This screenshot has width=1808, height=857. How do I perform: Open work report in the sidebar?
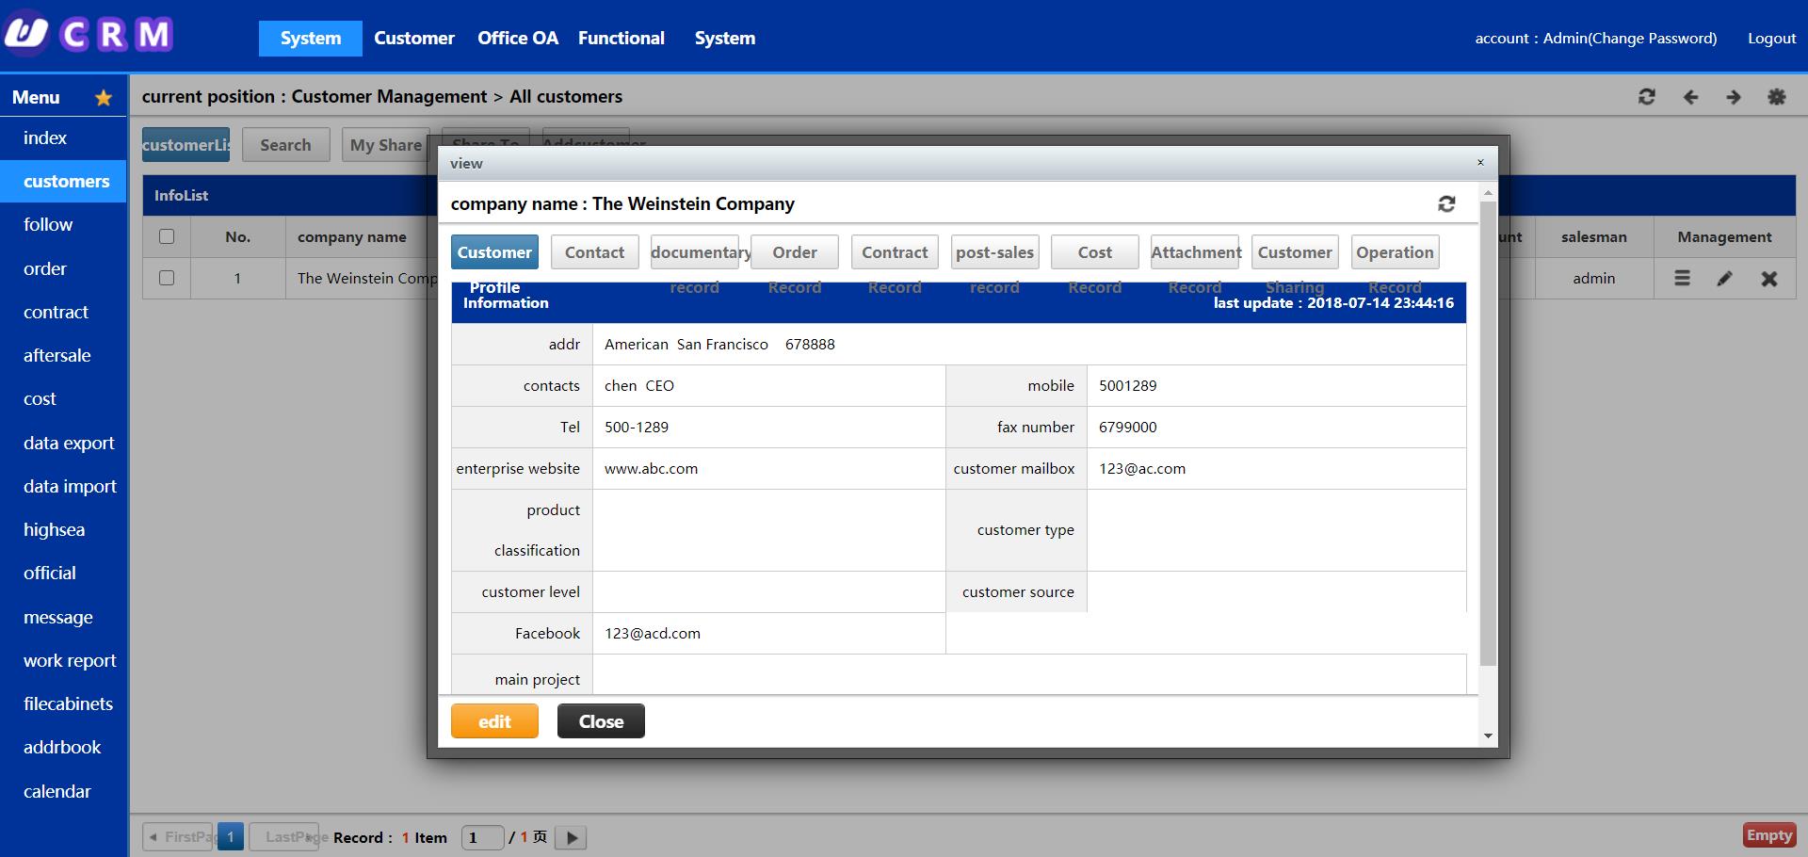click(x=63, y=660)
